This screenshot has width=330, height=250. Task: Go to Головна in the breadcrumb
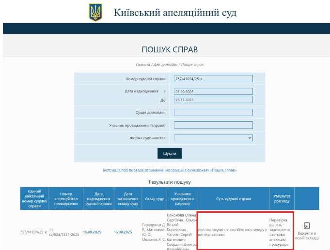143,64
